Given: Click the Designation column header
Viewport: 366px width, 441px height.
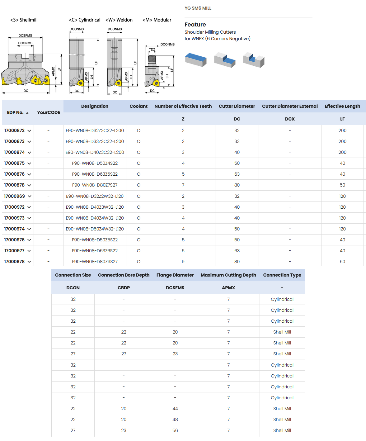Looking at the screenshot, I should pyautogui.click(x=95, y=106).
